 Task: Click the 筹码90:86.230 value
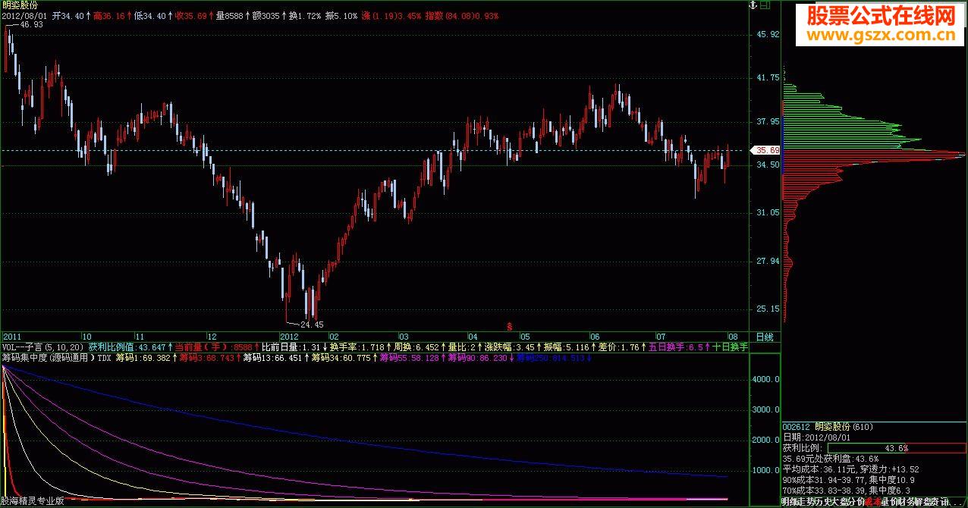coord(477,357)
